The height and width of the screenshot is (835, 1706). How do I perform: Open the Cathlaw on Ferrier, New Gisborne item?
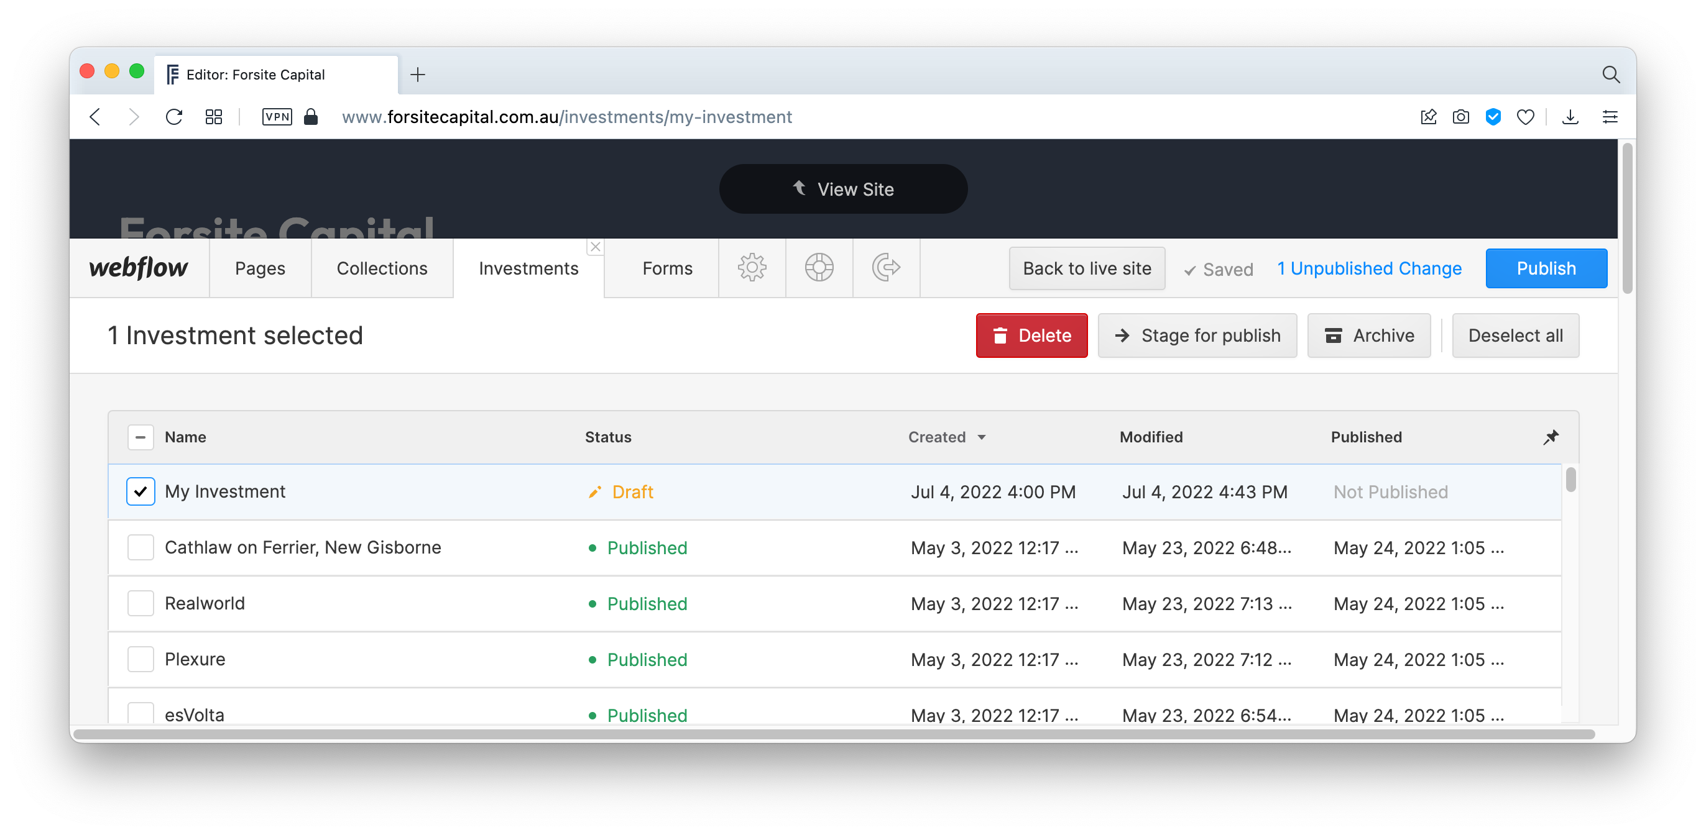[303, 548]
